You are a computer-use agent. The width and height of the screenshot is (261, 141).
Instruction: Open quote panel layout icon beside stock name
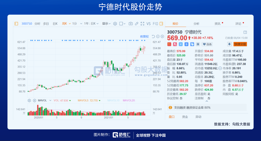pyautogui.click(x=245, y=32)
